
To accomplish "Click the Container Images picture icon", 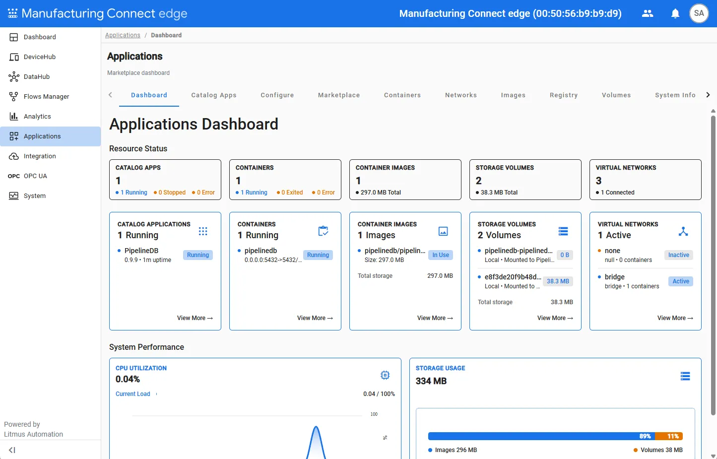I will tap(443, 231).
